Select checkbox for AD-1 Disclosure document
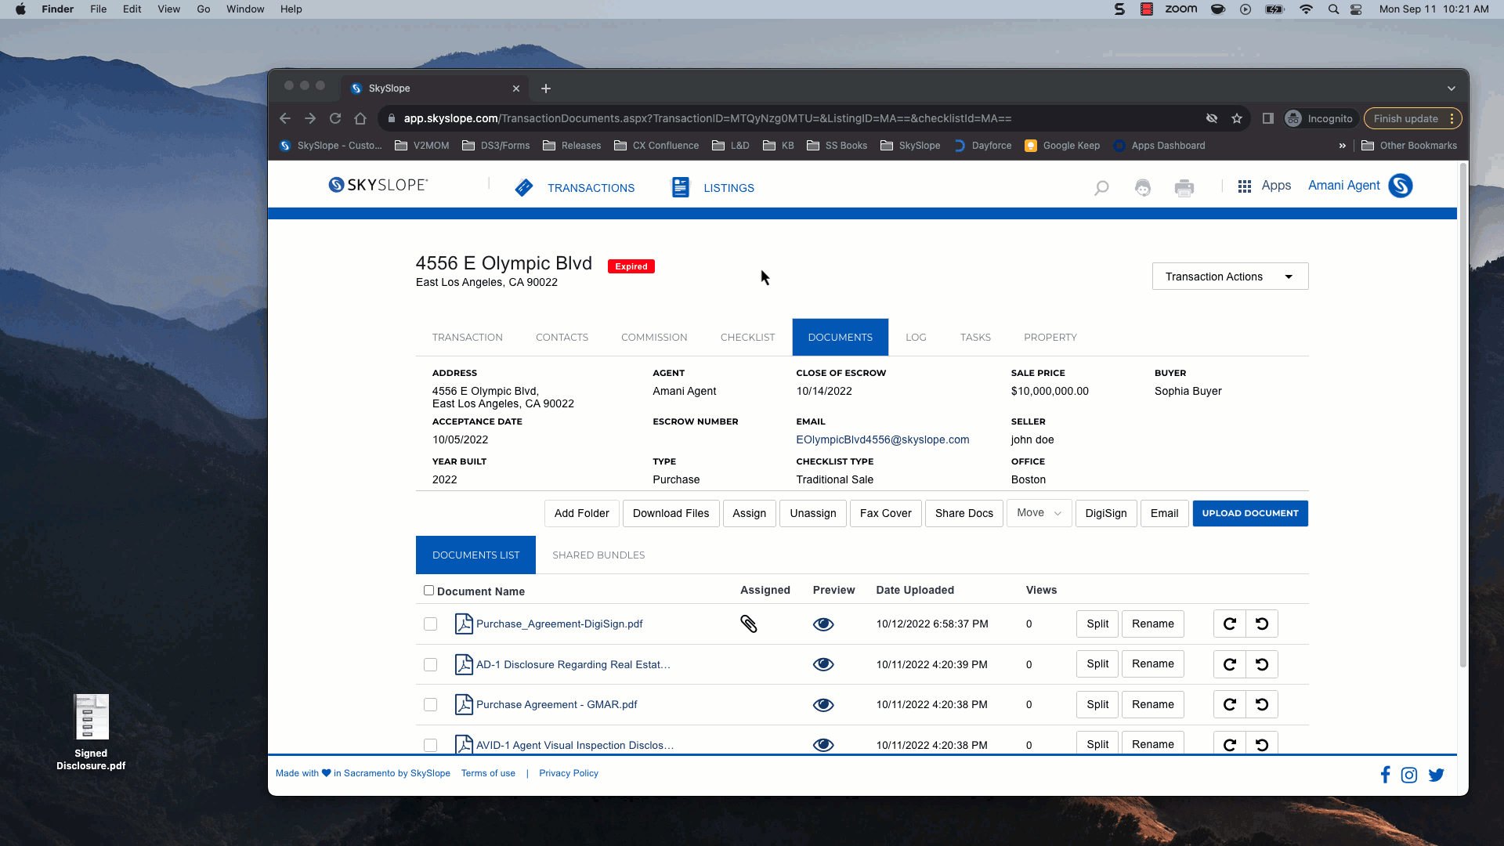 tap(430, 664)
